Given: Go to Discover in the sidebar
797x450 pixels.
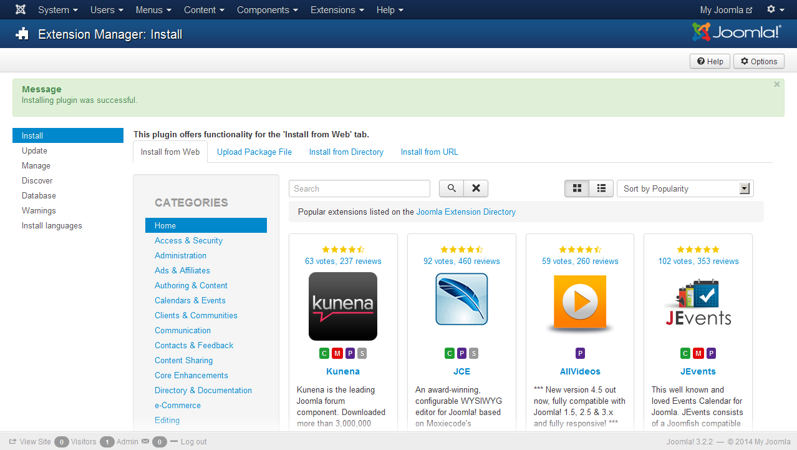Looking at the screenshot, I should point(68,180).
